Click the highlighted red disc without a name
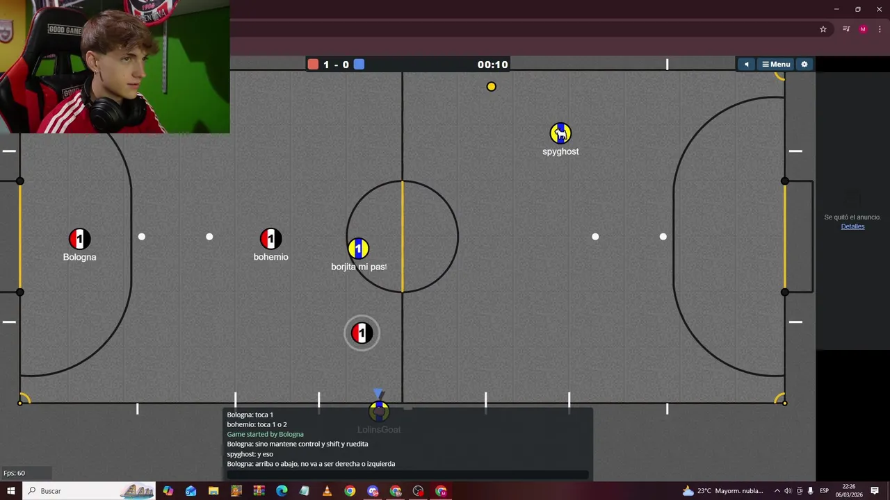The width and height of the screenshot is (890, 500). click(x=362, y=333)
